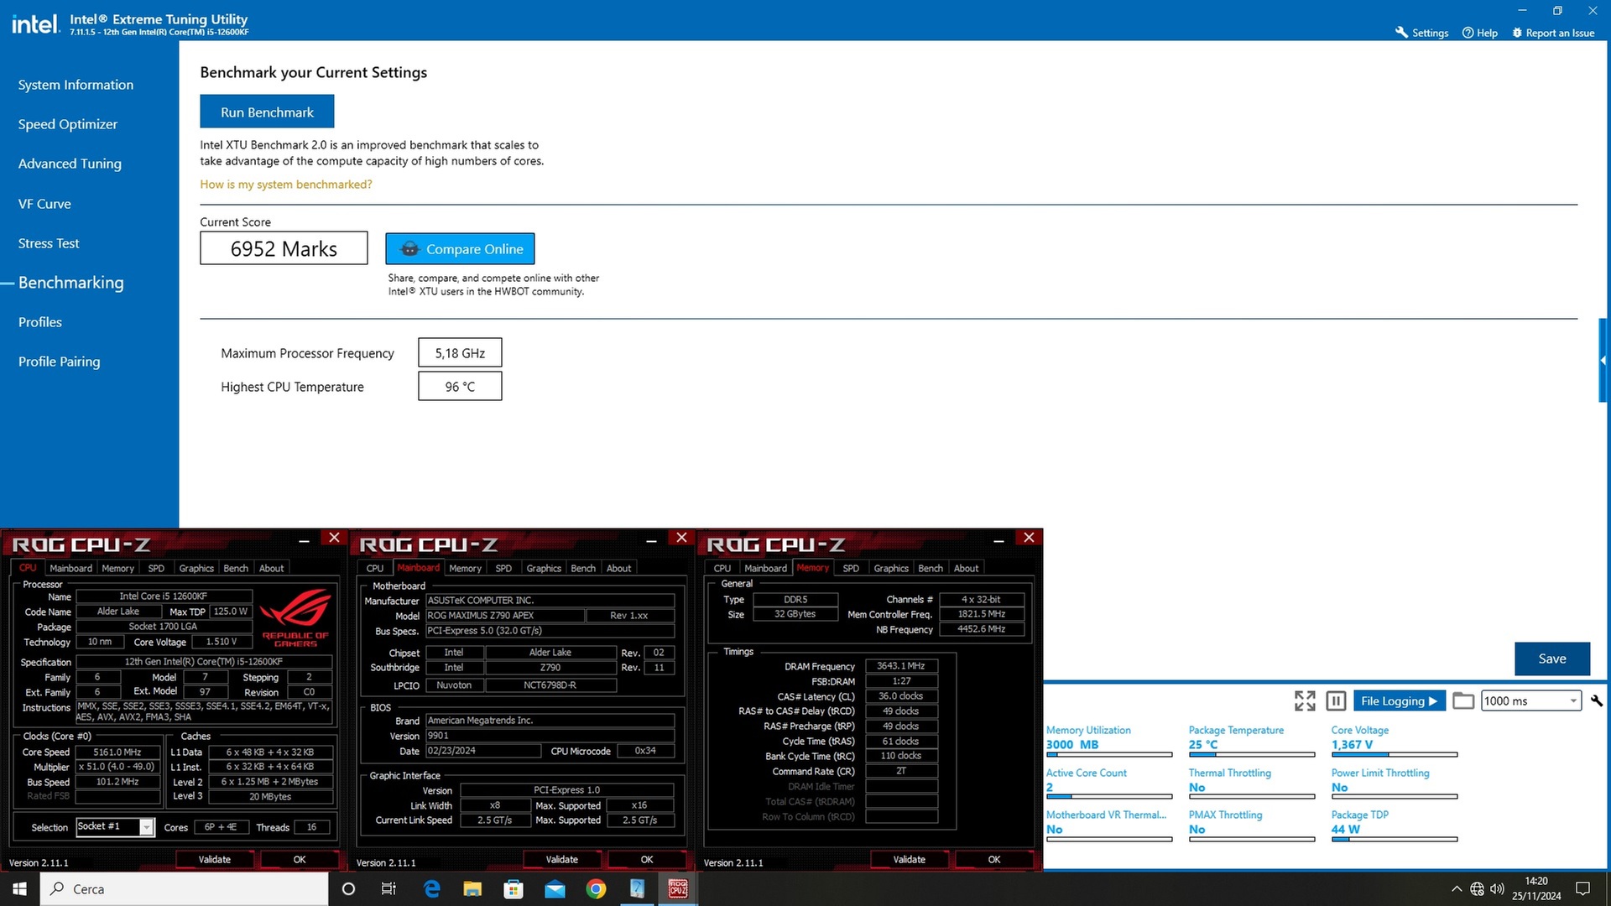Viewport: 1611px width, 906px height.
Task: Open 'How is my system benchmarked?' link
Action: coord(285,185)
